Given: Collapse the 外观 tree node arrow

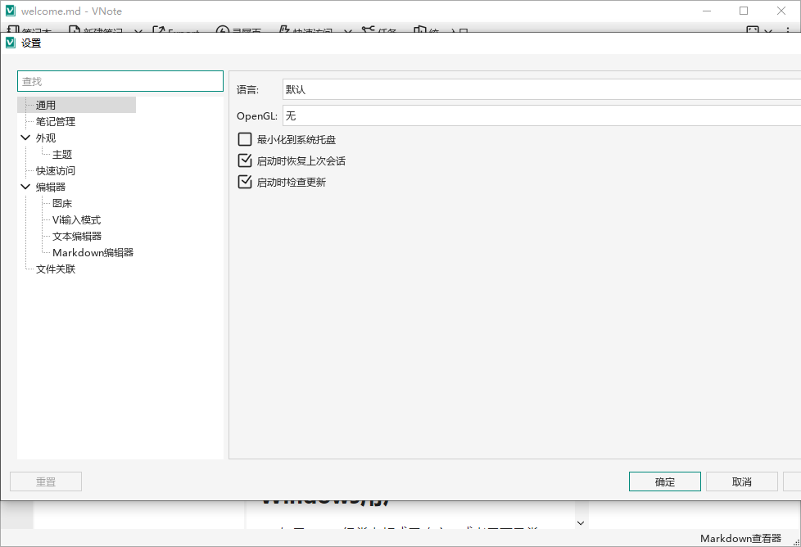Looking at the screenshot, I should pos(26,138).
